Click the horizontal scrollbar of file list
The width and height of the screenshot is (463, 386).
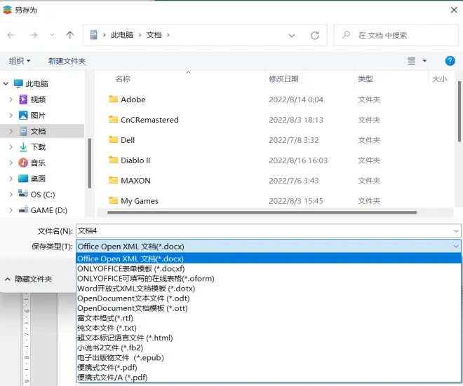262,212
